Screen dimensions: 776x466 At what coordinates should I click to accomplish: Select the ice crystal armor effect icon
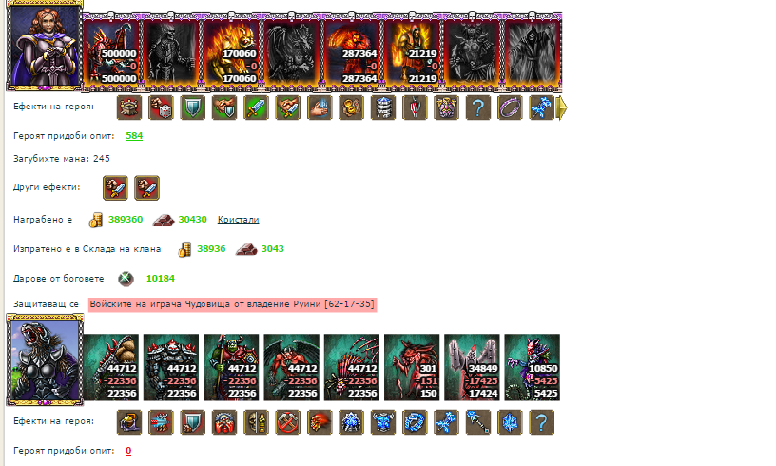pos(382,422)
